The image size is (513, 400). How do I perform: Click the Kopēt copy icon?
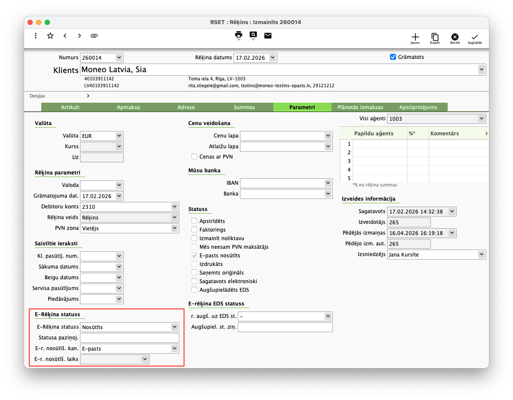point(435,38)
